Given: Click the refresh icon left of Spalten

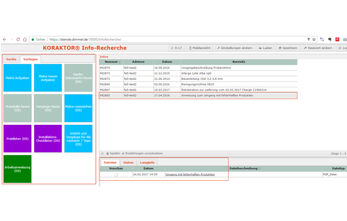Looking at the screenshot, I should [x=102, y=154].
